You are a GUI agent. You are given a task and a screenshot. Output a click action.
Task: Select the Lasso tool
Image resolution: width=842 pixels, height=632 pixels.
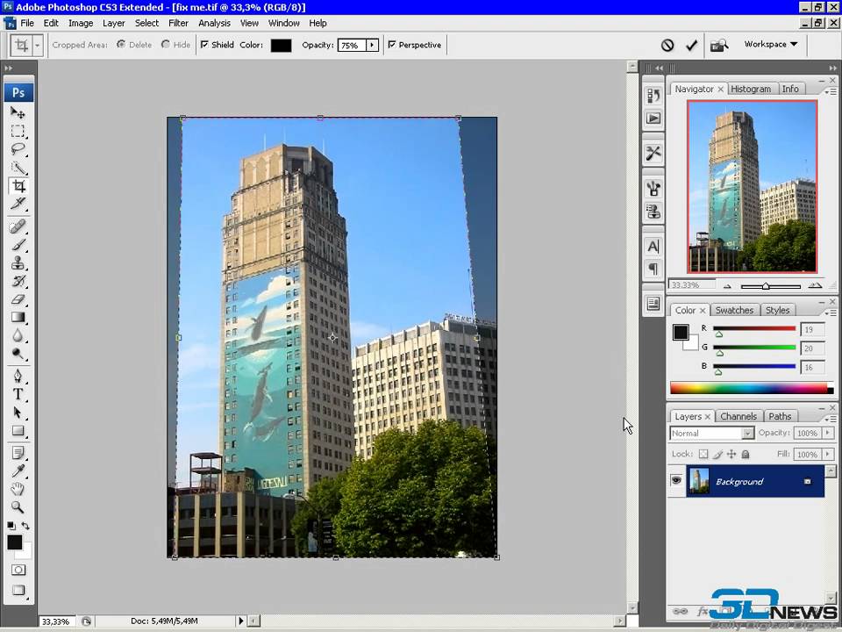tap(18, 149)
